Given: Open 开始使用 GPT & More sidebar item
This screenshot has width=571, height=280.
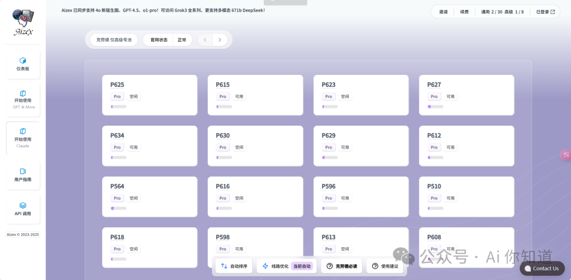Looking at the screenshot, I should (23, 101).
